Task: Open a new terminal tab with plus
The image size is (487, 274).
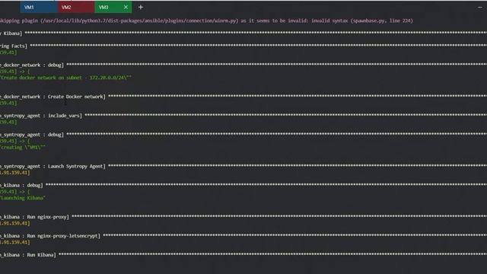Action: point(141,7)
